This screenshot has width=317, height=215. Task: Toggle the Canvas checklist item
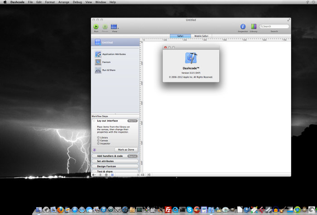98,140
